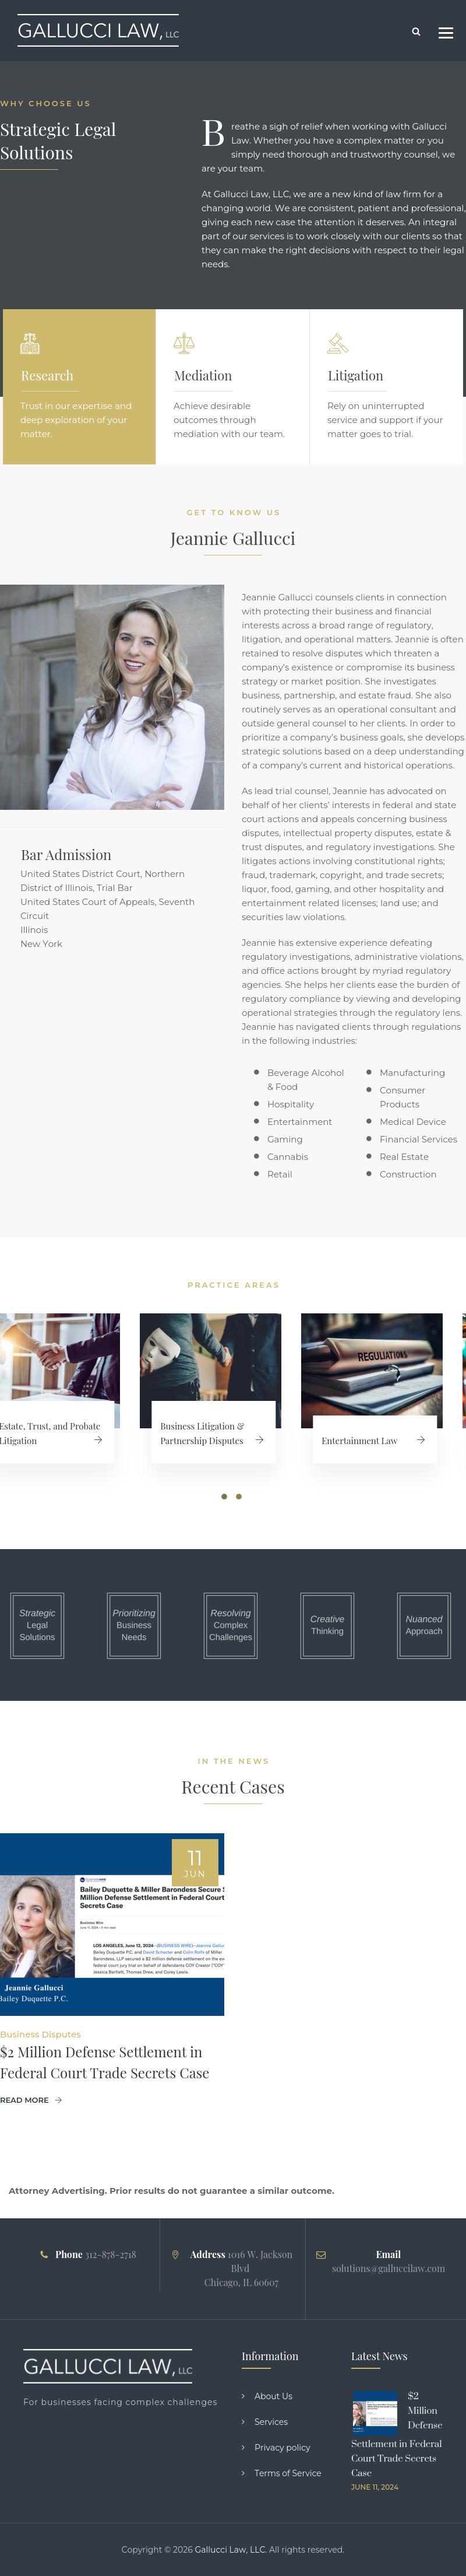Click the footer email envelope icon

[322, 2254]
